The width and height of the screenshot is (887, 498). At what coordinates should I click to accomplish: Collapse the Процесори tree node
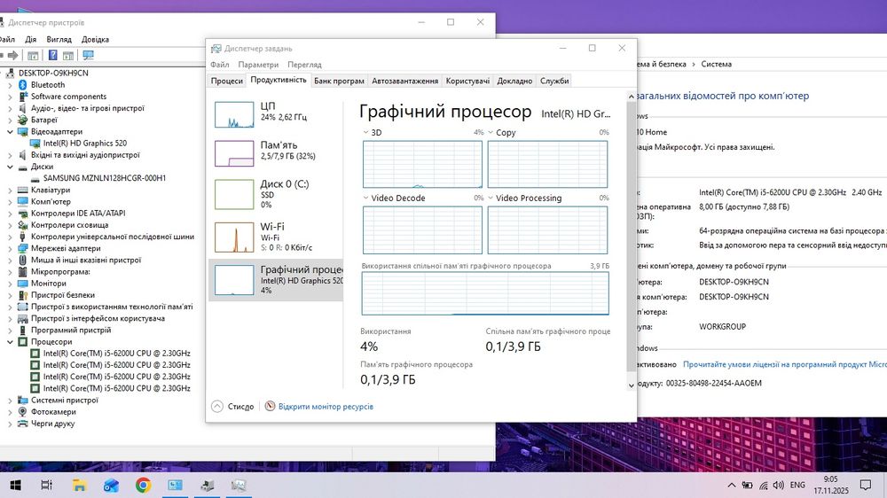click(10, 342)
